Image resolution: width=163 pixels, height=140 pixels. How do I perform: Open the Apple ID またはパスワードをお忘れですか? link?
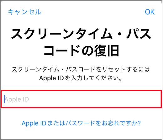[81, 123]
